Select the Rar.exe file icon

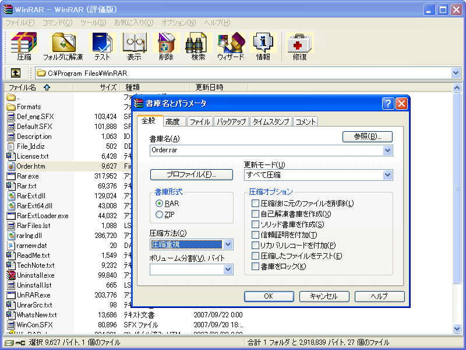click(x=11, y=176)
